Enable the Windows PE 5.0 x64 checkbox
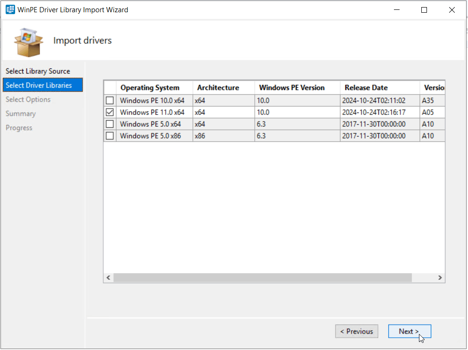 tap(110, 124)
